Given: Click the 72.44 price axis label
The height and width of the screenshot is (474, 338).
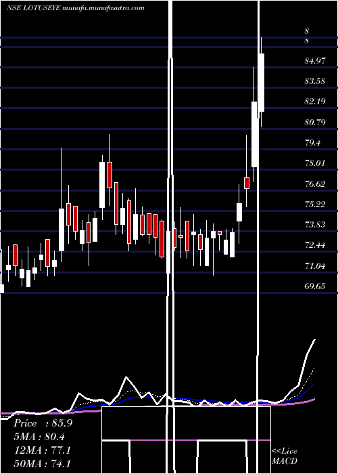Looking at the screenshot, I should pos(315,245).
